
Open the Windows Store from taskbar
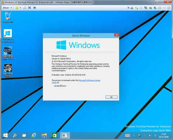point(54,135)
